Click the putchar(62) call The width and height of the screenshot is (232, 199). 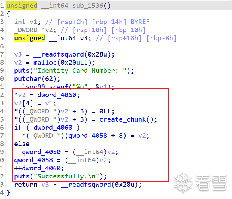36,79
